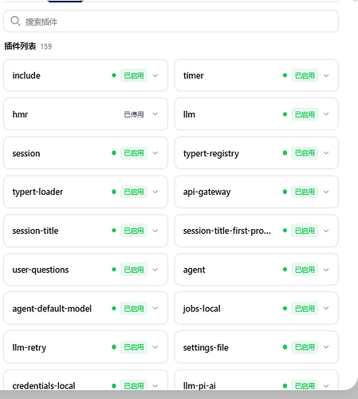Click the search magnifier icon

(x=15, y=21)
